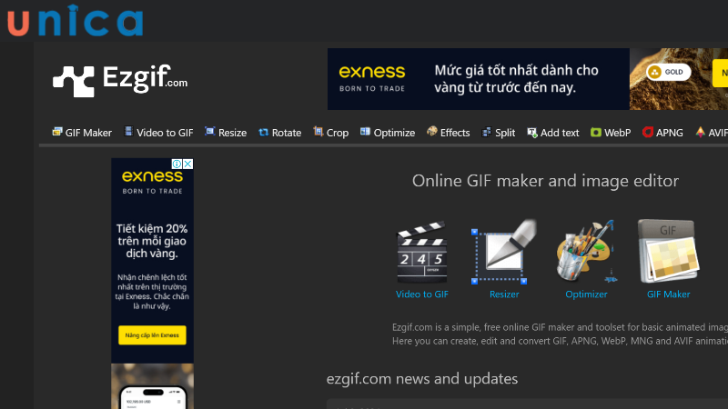Click the GIF Maker menu icon

click(x=57, y=132)
